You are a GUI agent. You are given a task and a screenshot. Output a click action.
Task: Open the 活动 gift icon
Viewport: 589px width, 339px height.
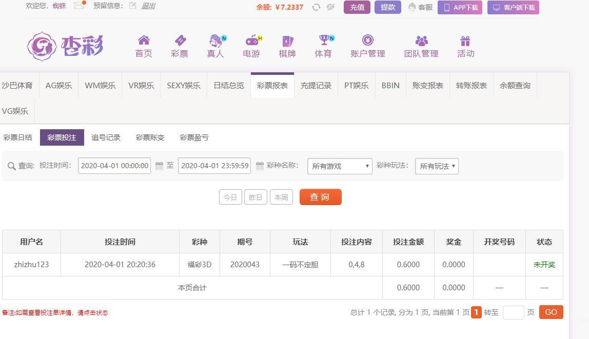click(465, 41)
